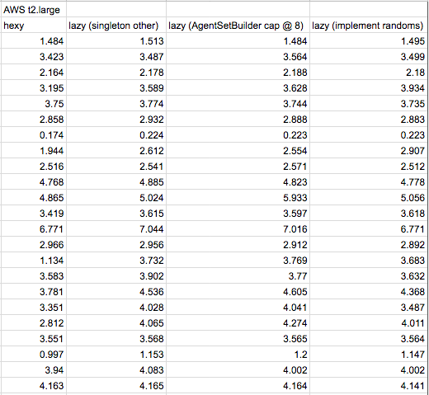Select the cell with value 2.966
The height and width of the screenshot is (395, 429).
tap(34, 245)
